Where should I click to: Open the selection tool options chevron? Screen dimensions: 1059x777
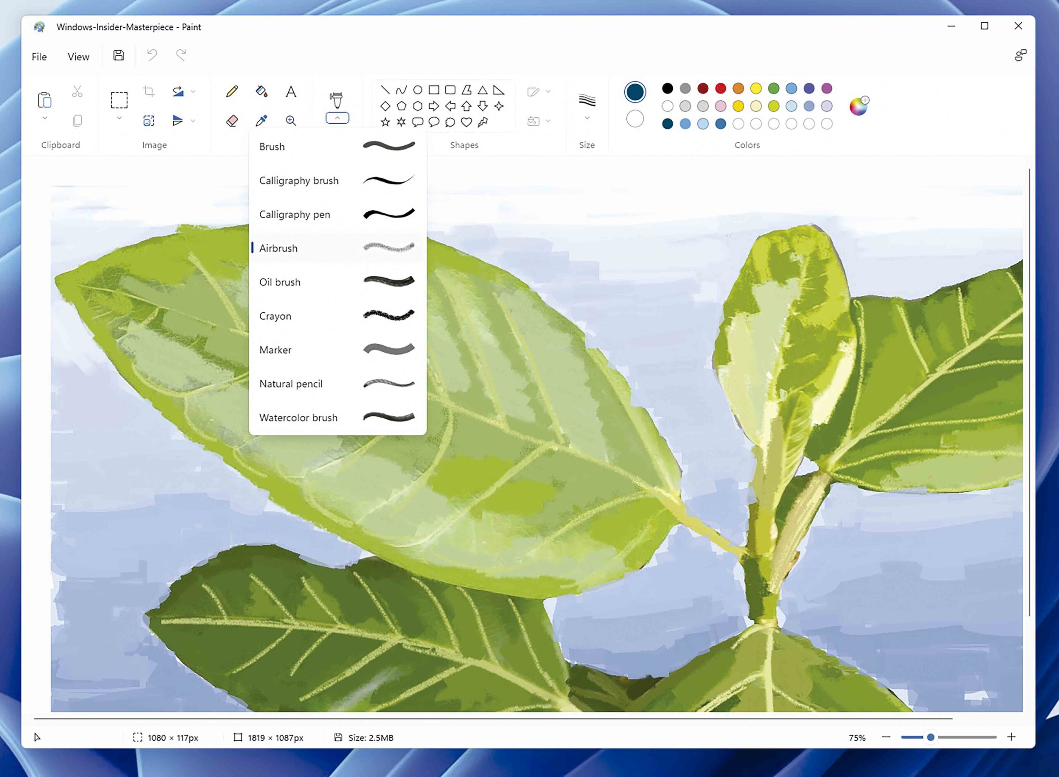point(119,119)
